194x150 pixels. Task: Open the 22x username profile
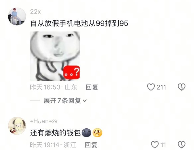click(x=35, y=12)
